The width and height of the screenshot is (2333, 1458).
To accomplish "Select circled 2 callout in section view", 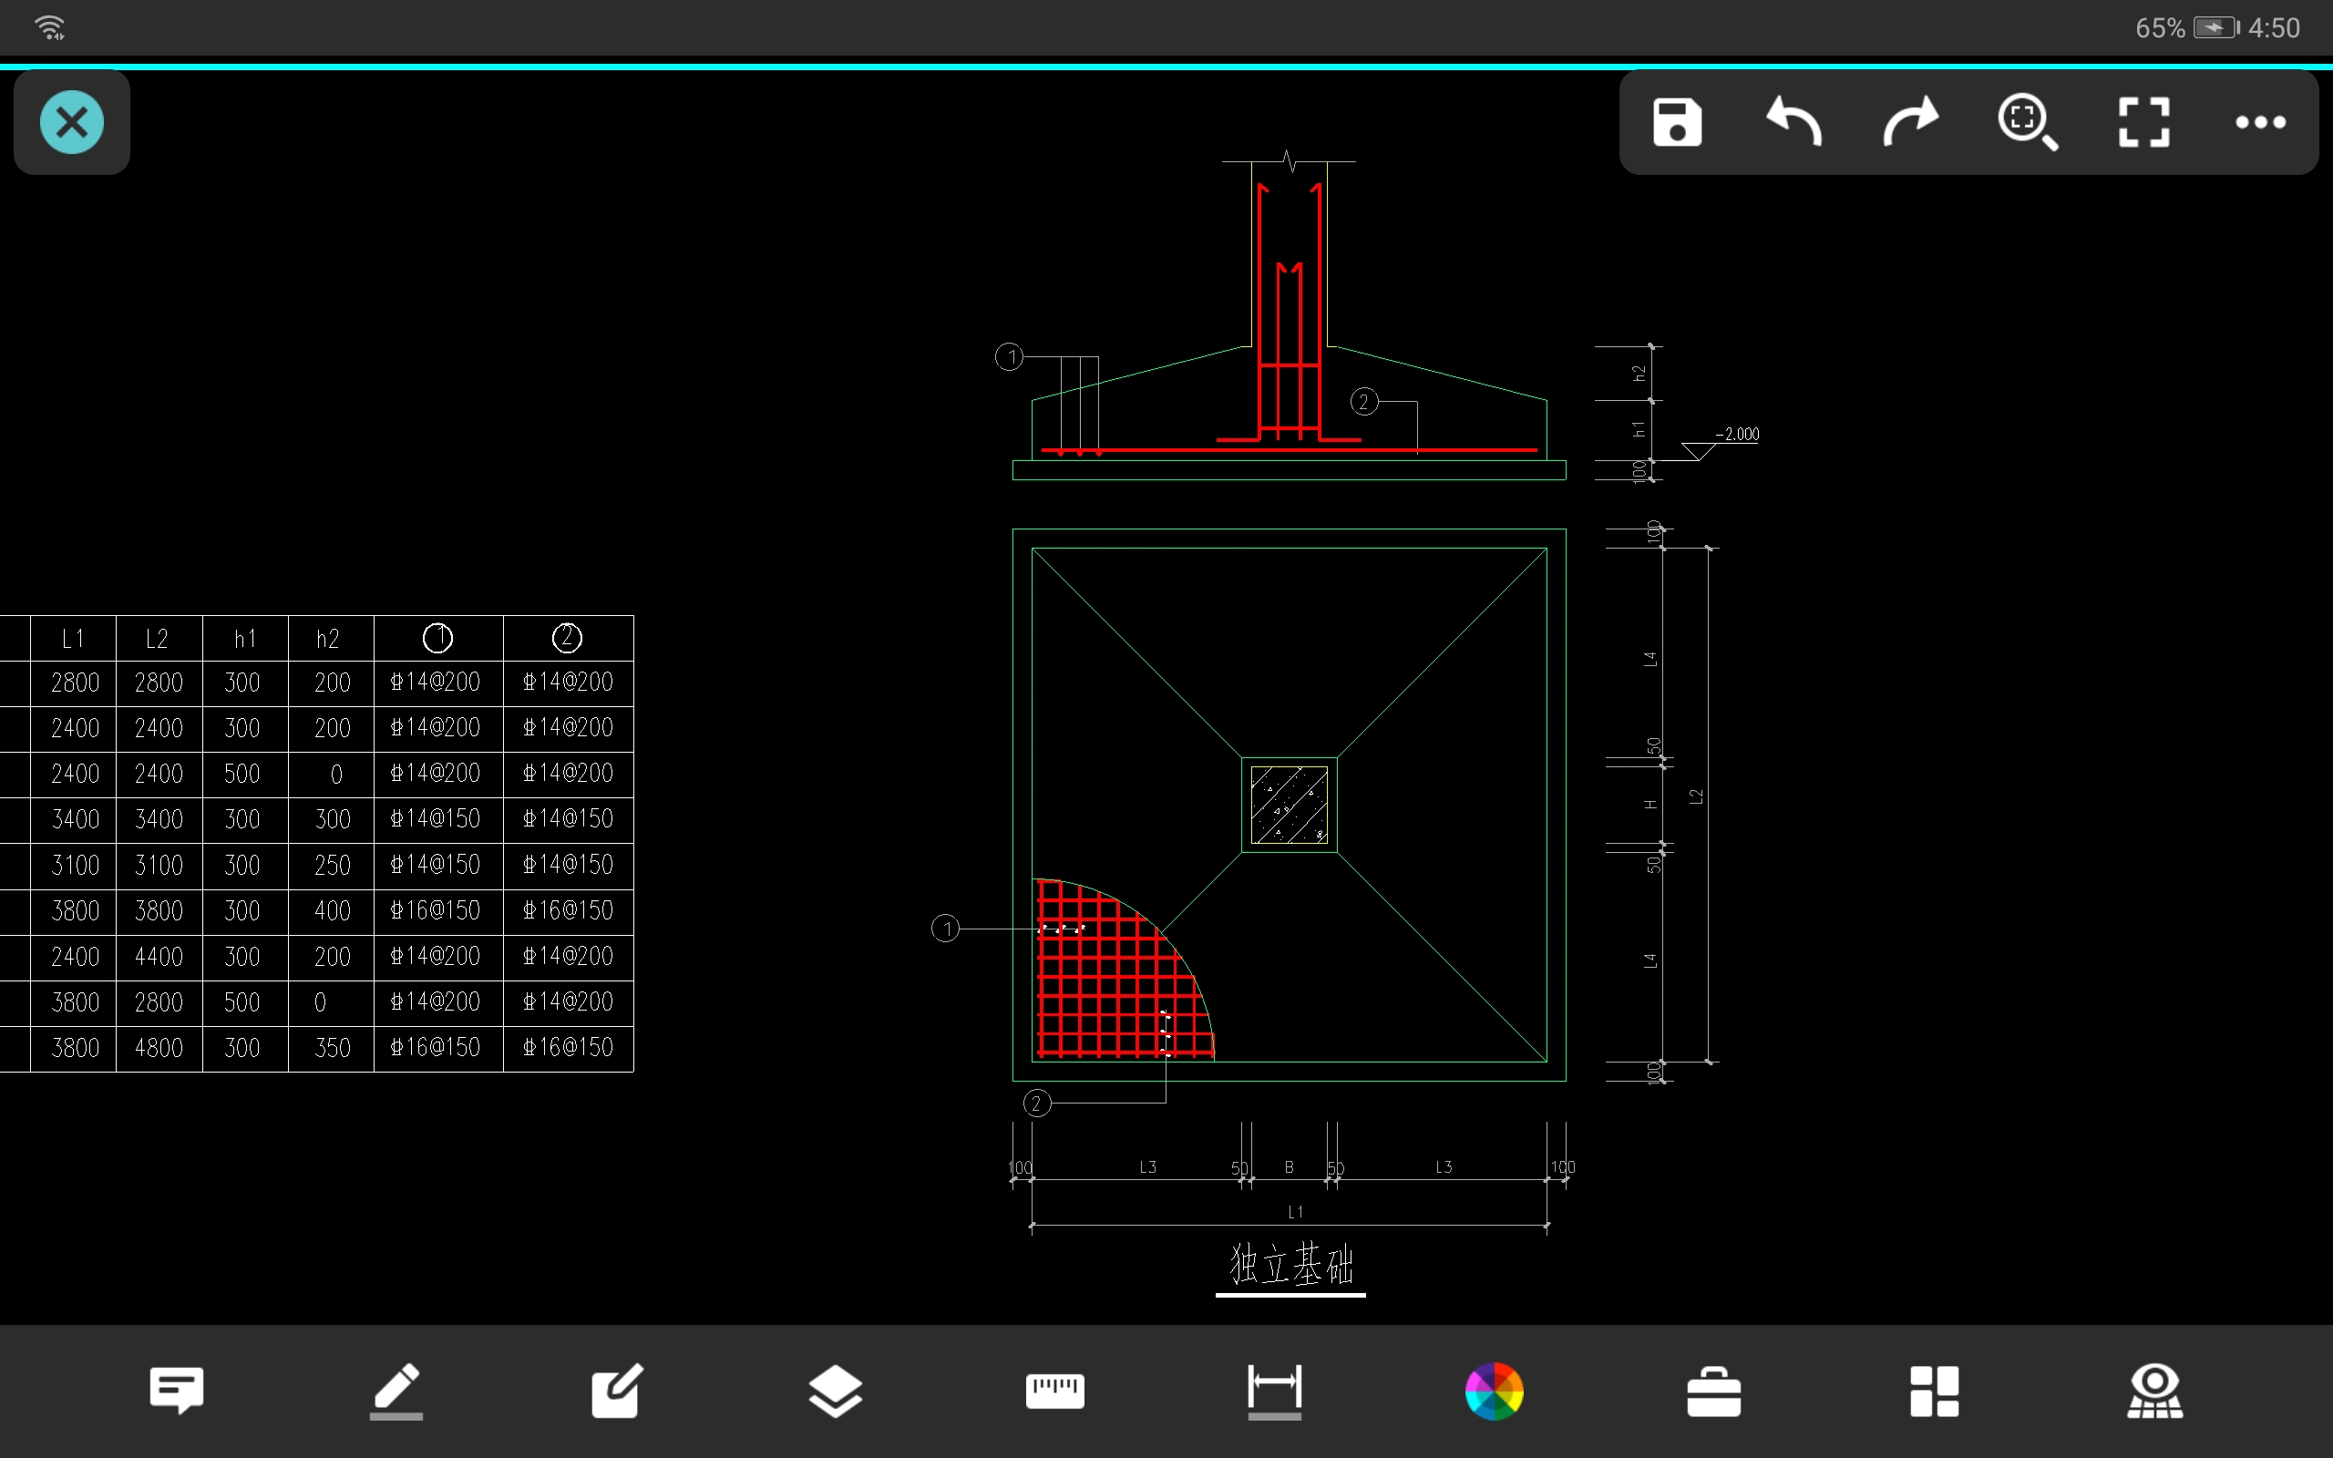I will [1364, 401].
